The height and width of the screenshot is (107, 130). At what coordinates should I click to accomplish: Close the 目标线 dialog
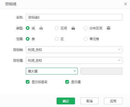(x=126, y=4)
